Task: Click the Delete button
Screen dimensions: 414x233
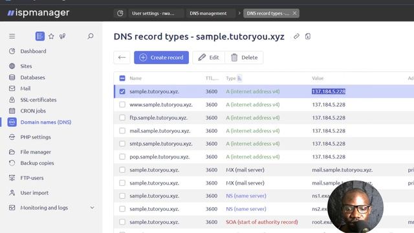Action: [x=245, y=58]
